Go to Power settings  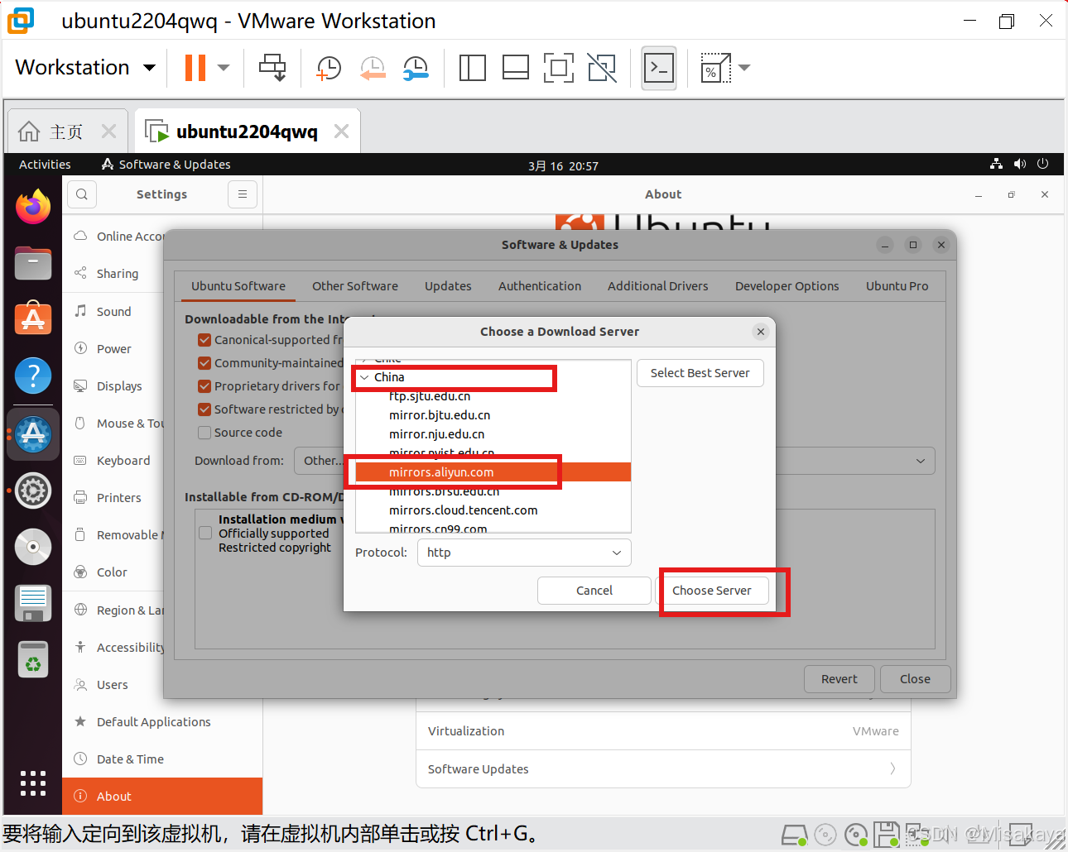click(113, 349)
